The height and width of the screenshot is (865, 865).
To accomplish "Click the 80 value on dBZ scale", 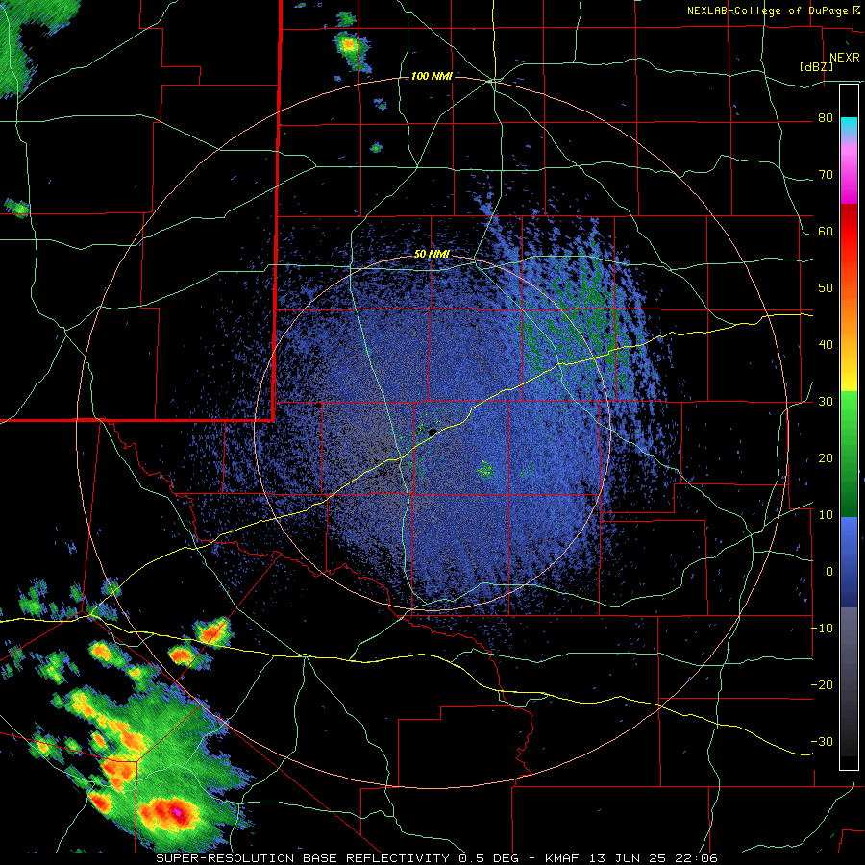I will coord(826,118).
